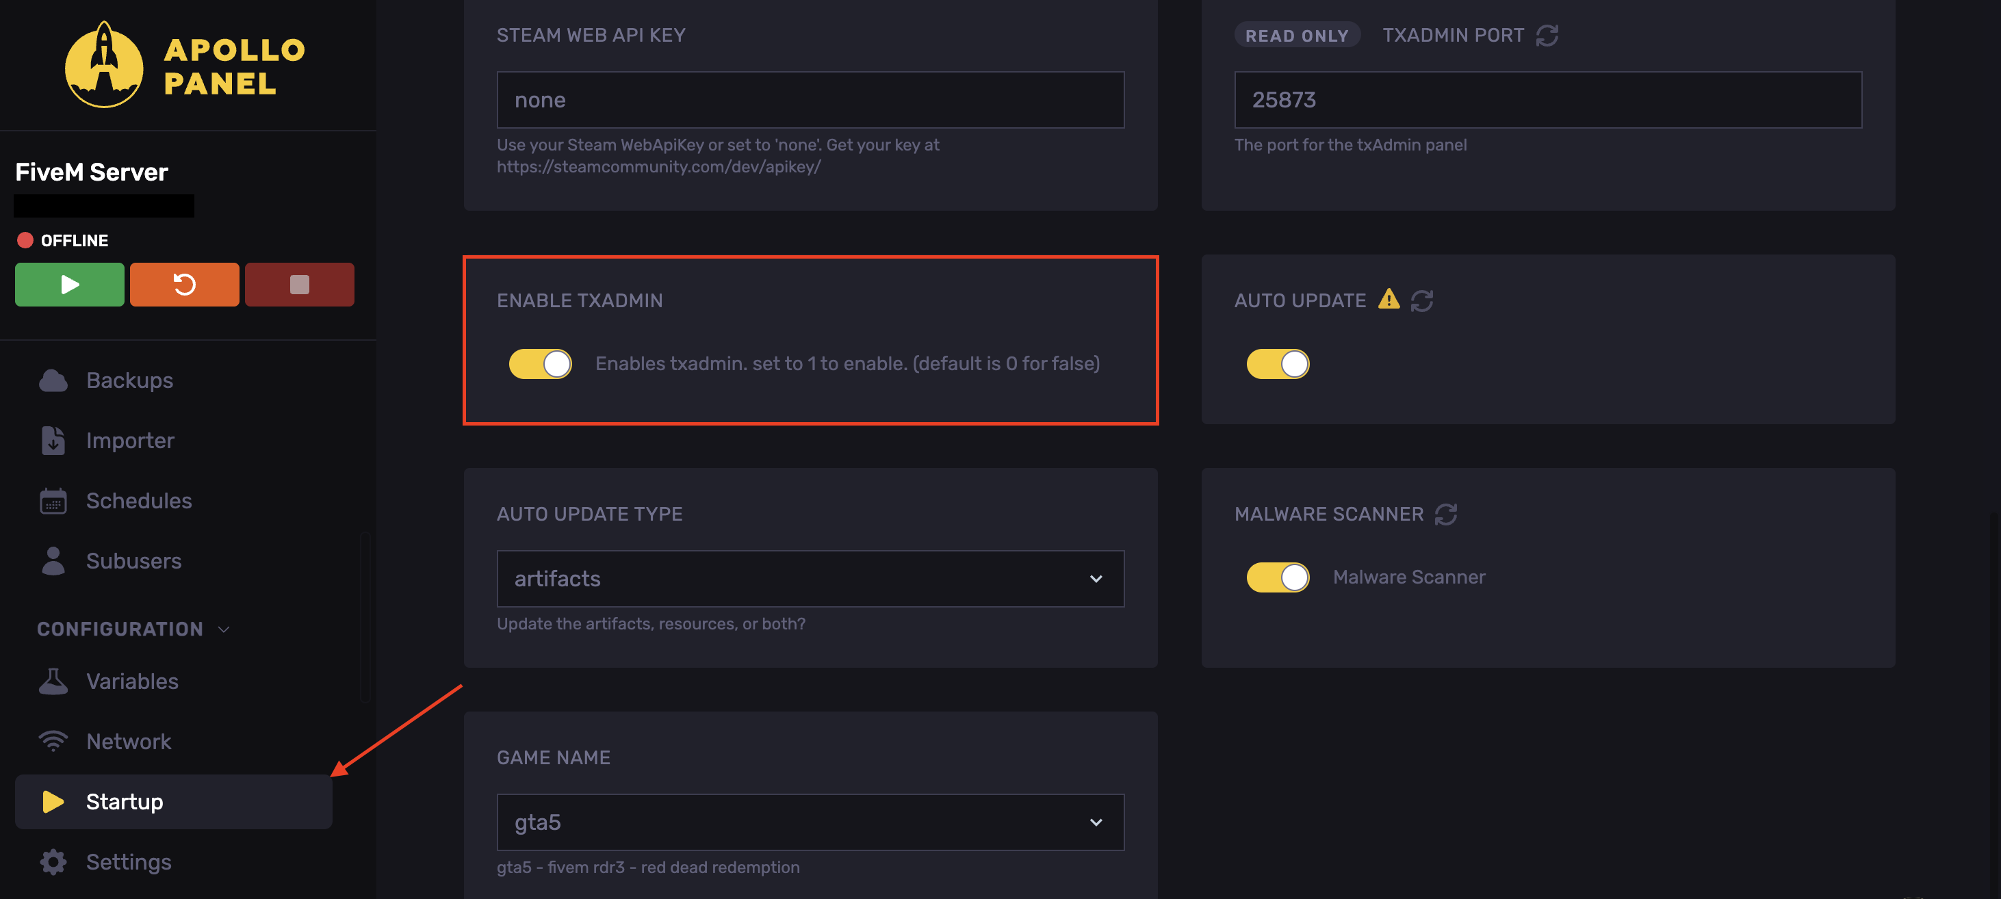Restart the server with the orange button
This screenshot has width=2001, height=899.
click(x=184, y=284)
